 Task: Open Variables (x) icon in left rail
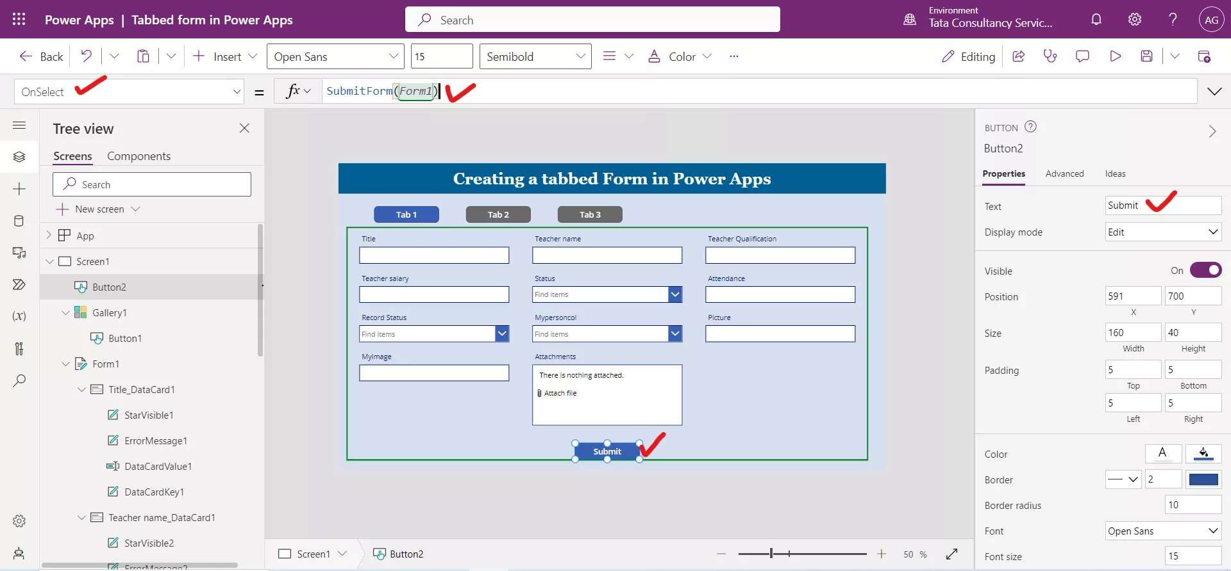pos(19,316)
